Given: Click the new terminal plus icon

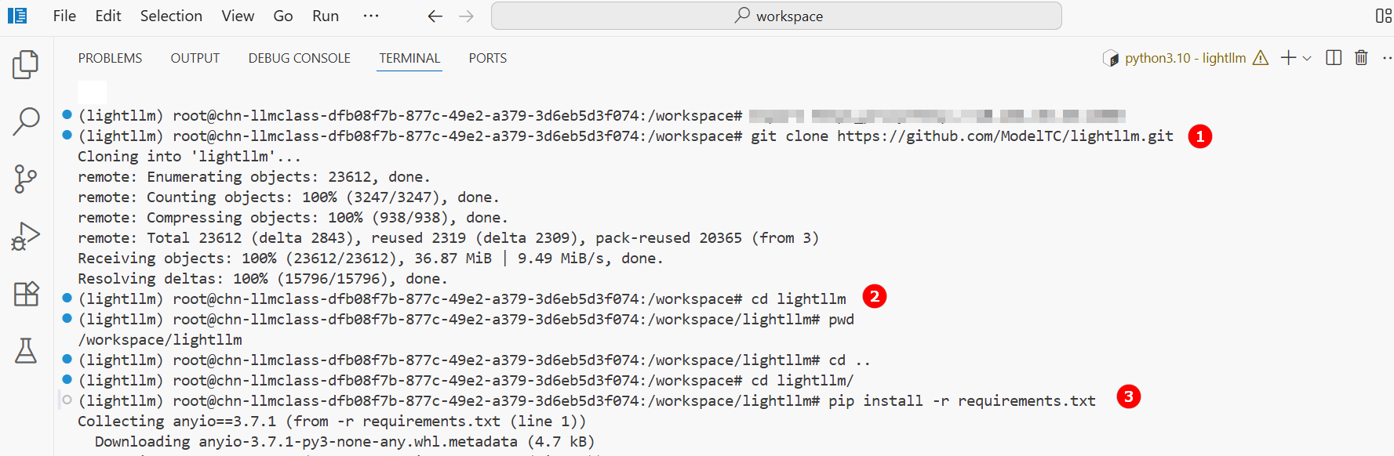Looking at the screenshot, I should (x=1288, y=58).
